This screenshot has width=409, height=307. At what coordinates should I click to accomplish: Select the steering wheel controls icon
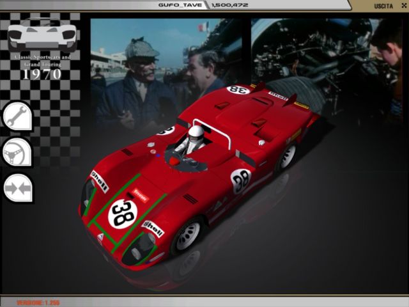point(17,152)
